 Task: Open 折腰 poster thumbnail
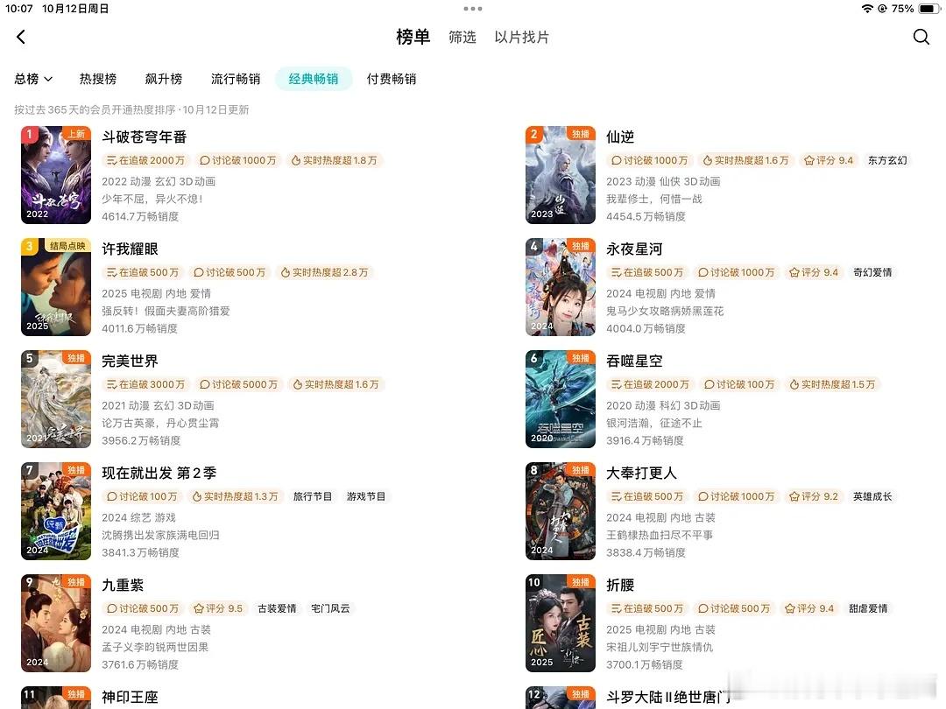tap(561, 623)
